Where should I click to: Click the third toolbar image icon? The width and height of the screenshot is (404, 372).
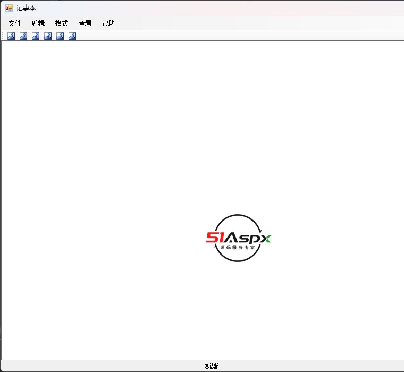[36, 36]
